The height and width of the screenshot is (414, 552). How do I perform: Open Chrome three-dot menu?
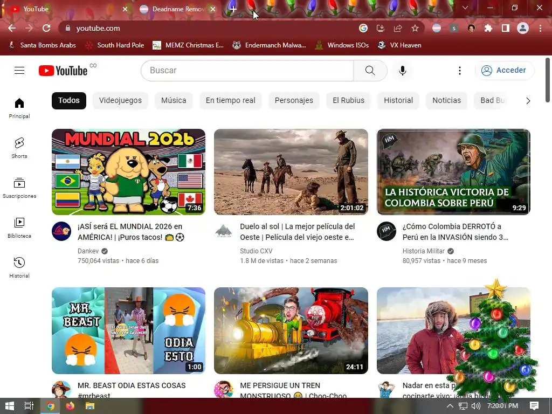[x=540, y=28]
